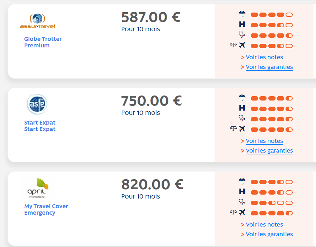The height and width of the screenshot is (247, 316).
Task: Click the umbrella icon in Globe Trotter card
Action: pos(242,14)
